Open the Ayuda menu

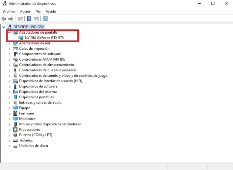(x=51, y=11)
